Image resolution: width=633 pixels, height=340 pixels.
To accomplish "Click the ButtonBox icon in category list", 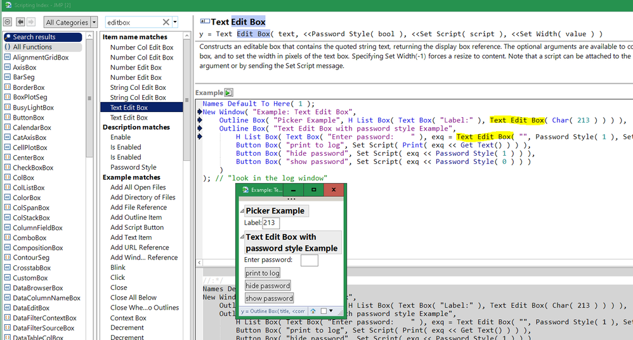I will coord(8,117).
